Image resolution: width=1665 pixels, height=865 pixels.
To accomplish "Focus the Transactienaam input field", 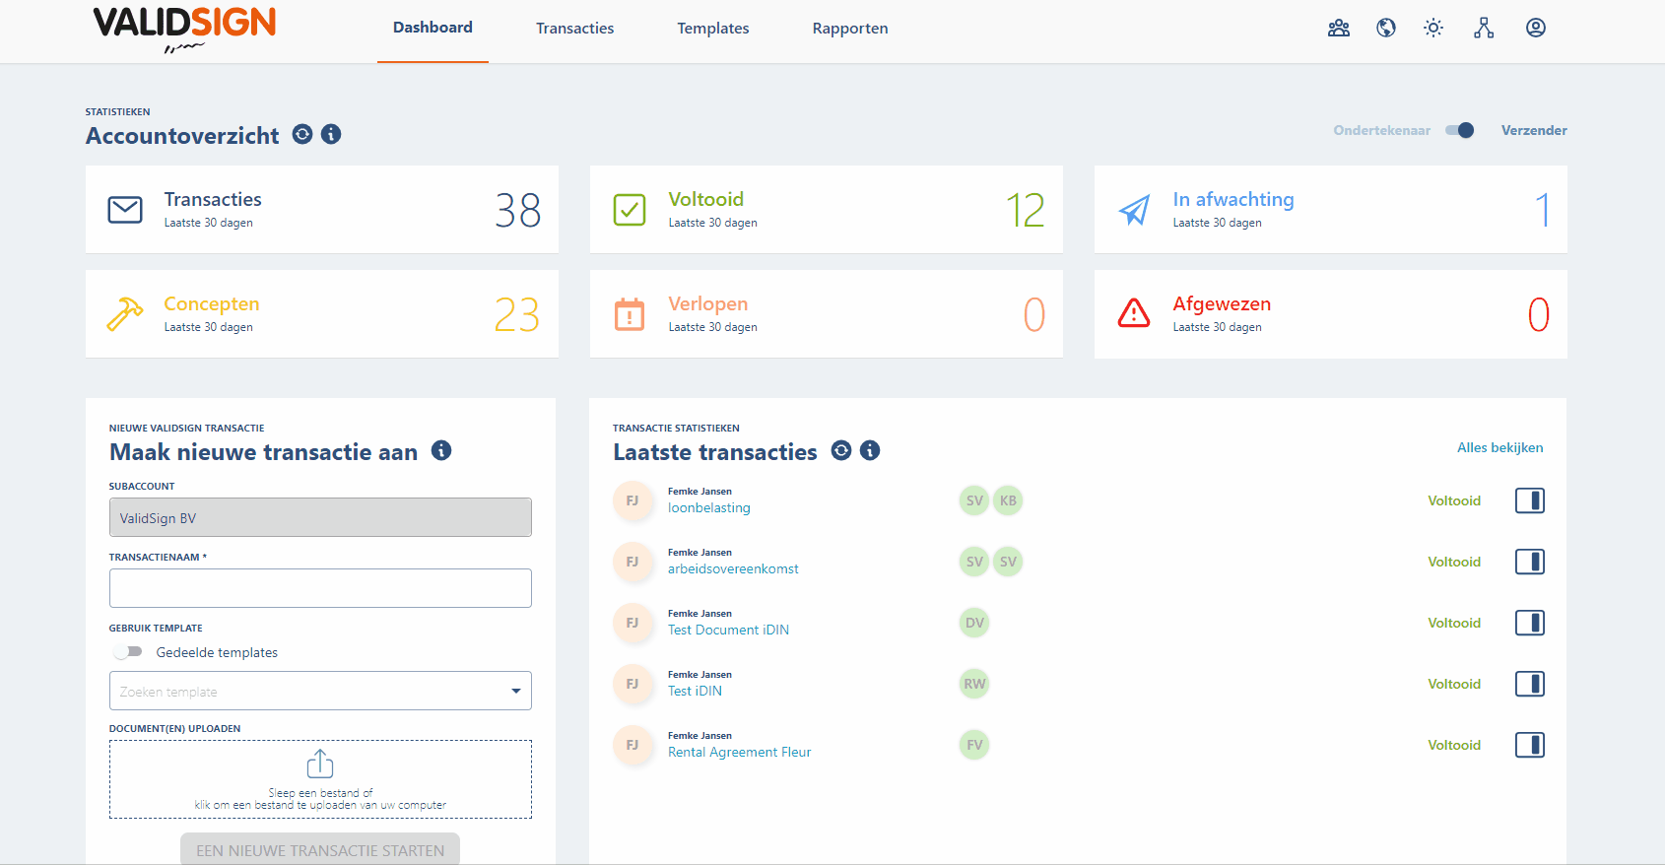I will click(320, 588).
